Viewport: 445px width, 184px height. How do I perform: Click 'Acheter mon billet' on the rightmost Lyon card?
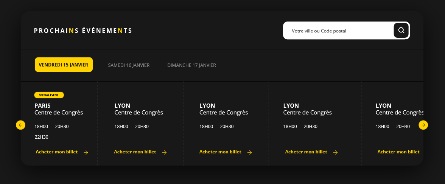point(398,152)
